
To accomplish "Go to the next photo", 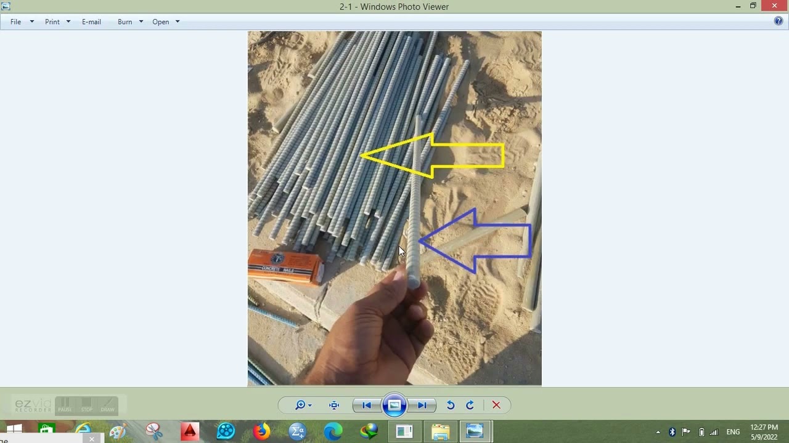I will (x=422, y=405).
